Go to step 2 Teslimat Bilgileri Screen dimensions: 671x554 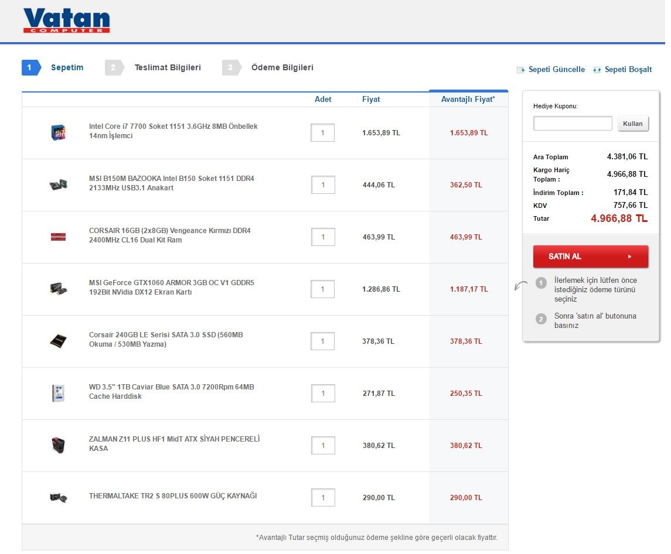point(153,67)
